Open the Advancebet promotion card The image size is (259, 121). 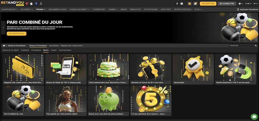click(193, 69)
